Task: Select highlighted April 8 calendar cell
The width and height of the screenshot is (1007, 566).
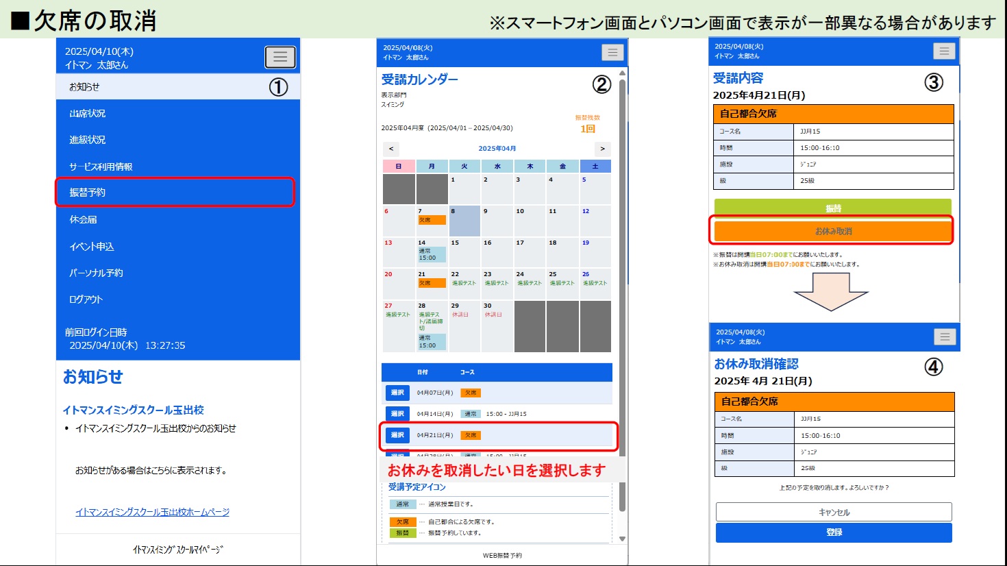Action: (465, 221)
